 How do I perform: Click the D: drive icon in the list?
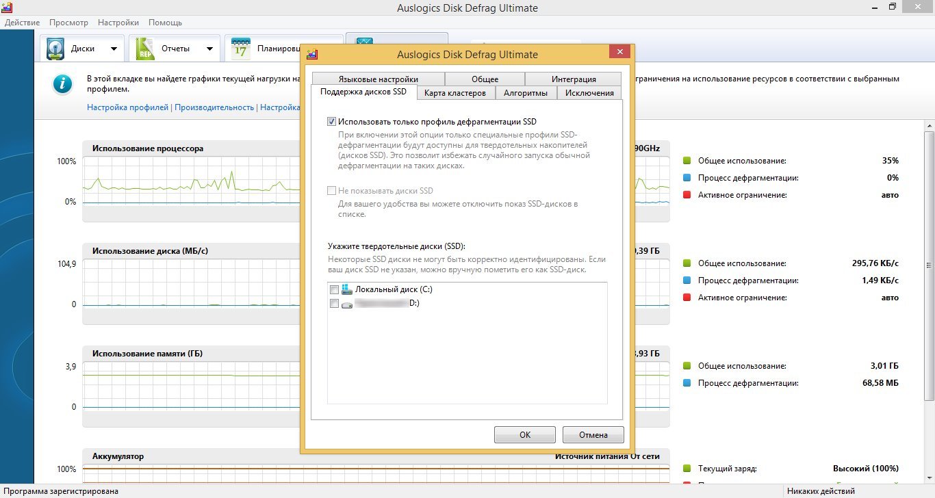coord(346,304)
